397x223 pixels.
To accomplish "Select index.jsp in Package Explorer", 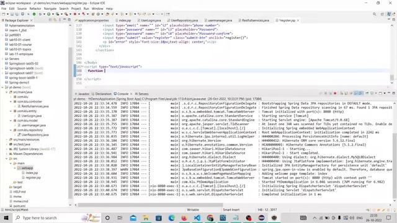I will [x=32, y=173].
